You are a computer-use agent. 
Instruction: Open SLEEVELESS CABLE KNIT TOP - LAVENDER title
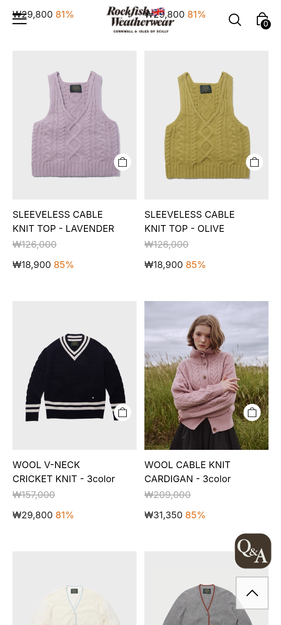pyautogui.click(x=63, y=221)
